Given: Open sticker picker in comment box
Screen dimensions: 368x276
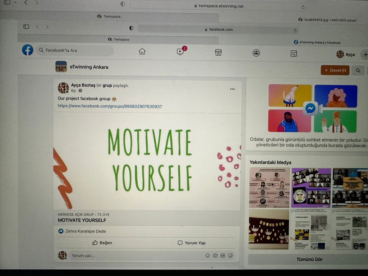Looking at the screenshot, I should [x=230, y=256].
